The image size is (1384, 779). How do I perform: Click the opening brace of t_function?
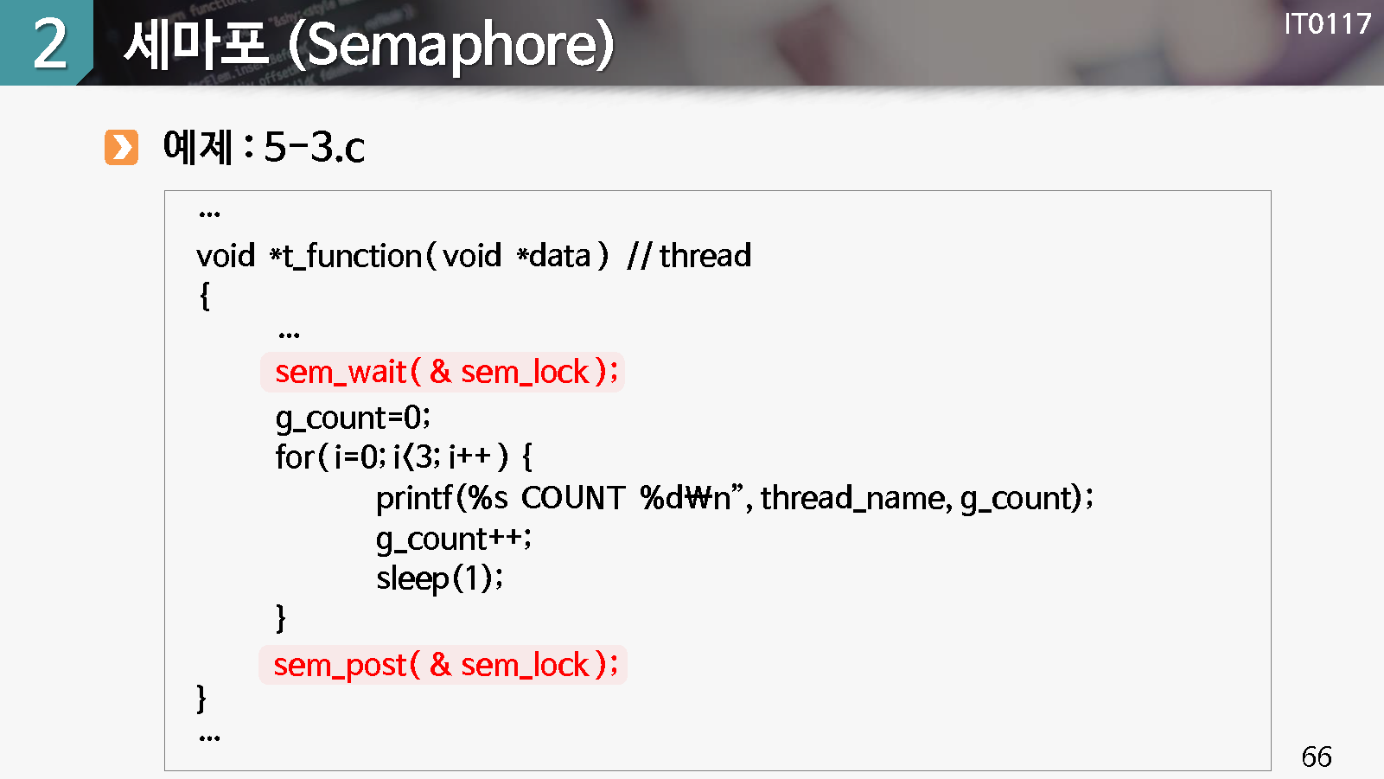point(205,296)
